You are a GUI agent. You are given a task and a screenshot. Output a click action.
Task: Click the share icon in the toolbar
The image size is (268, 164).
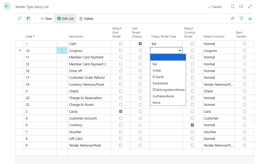pos(232,18)
